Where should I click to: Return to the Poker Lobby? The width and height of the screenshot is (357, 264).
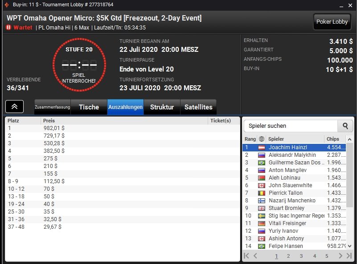pos(332,22)
